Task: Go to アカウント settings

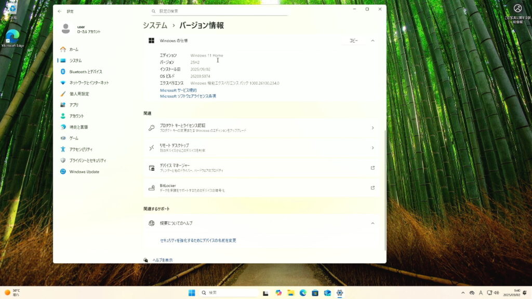Action: tap(76, 116)
